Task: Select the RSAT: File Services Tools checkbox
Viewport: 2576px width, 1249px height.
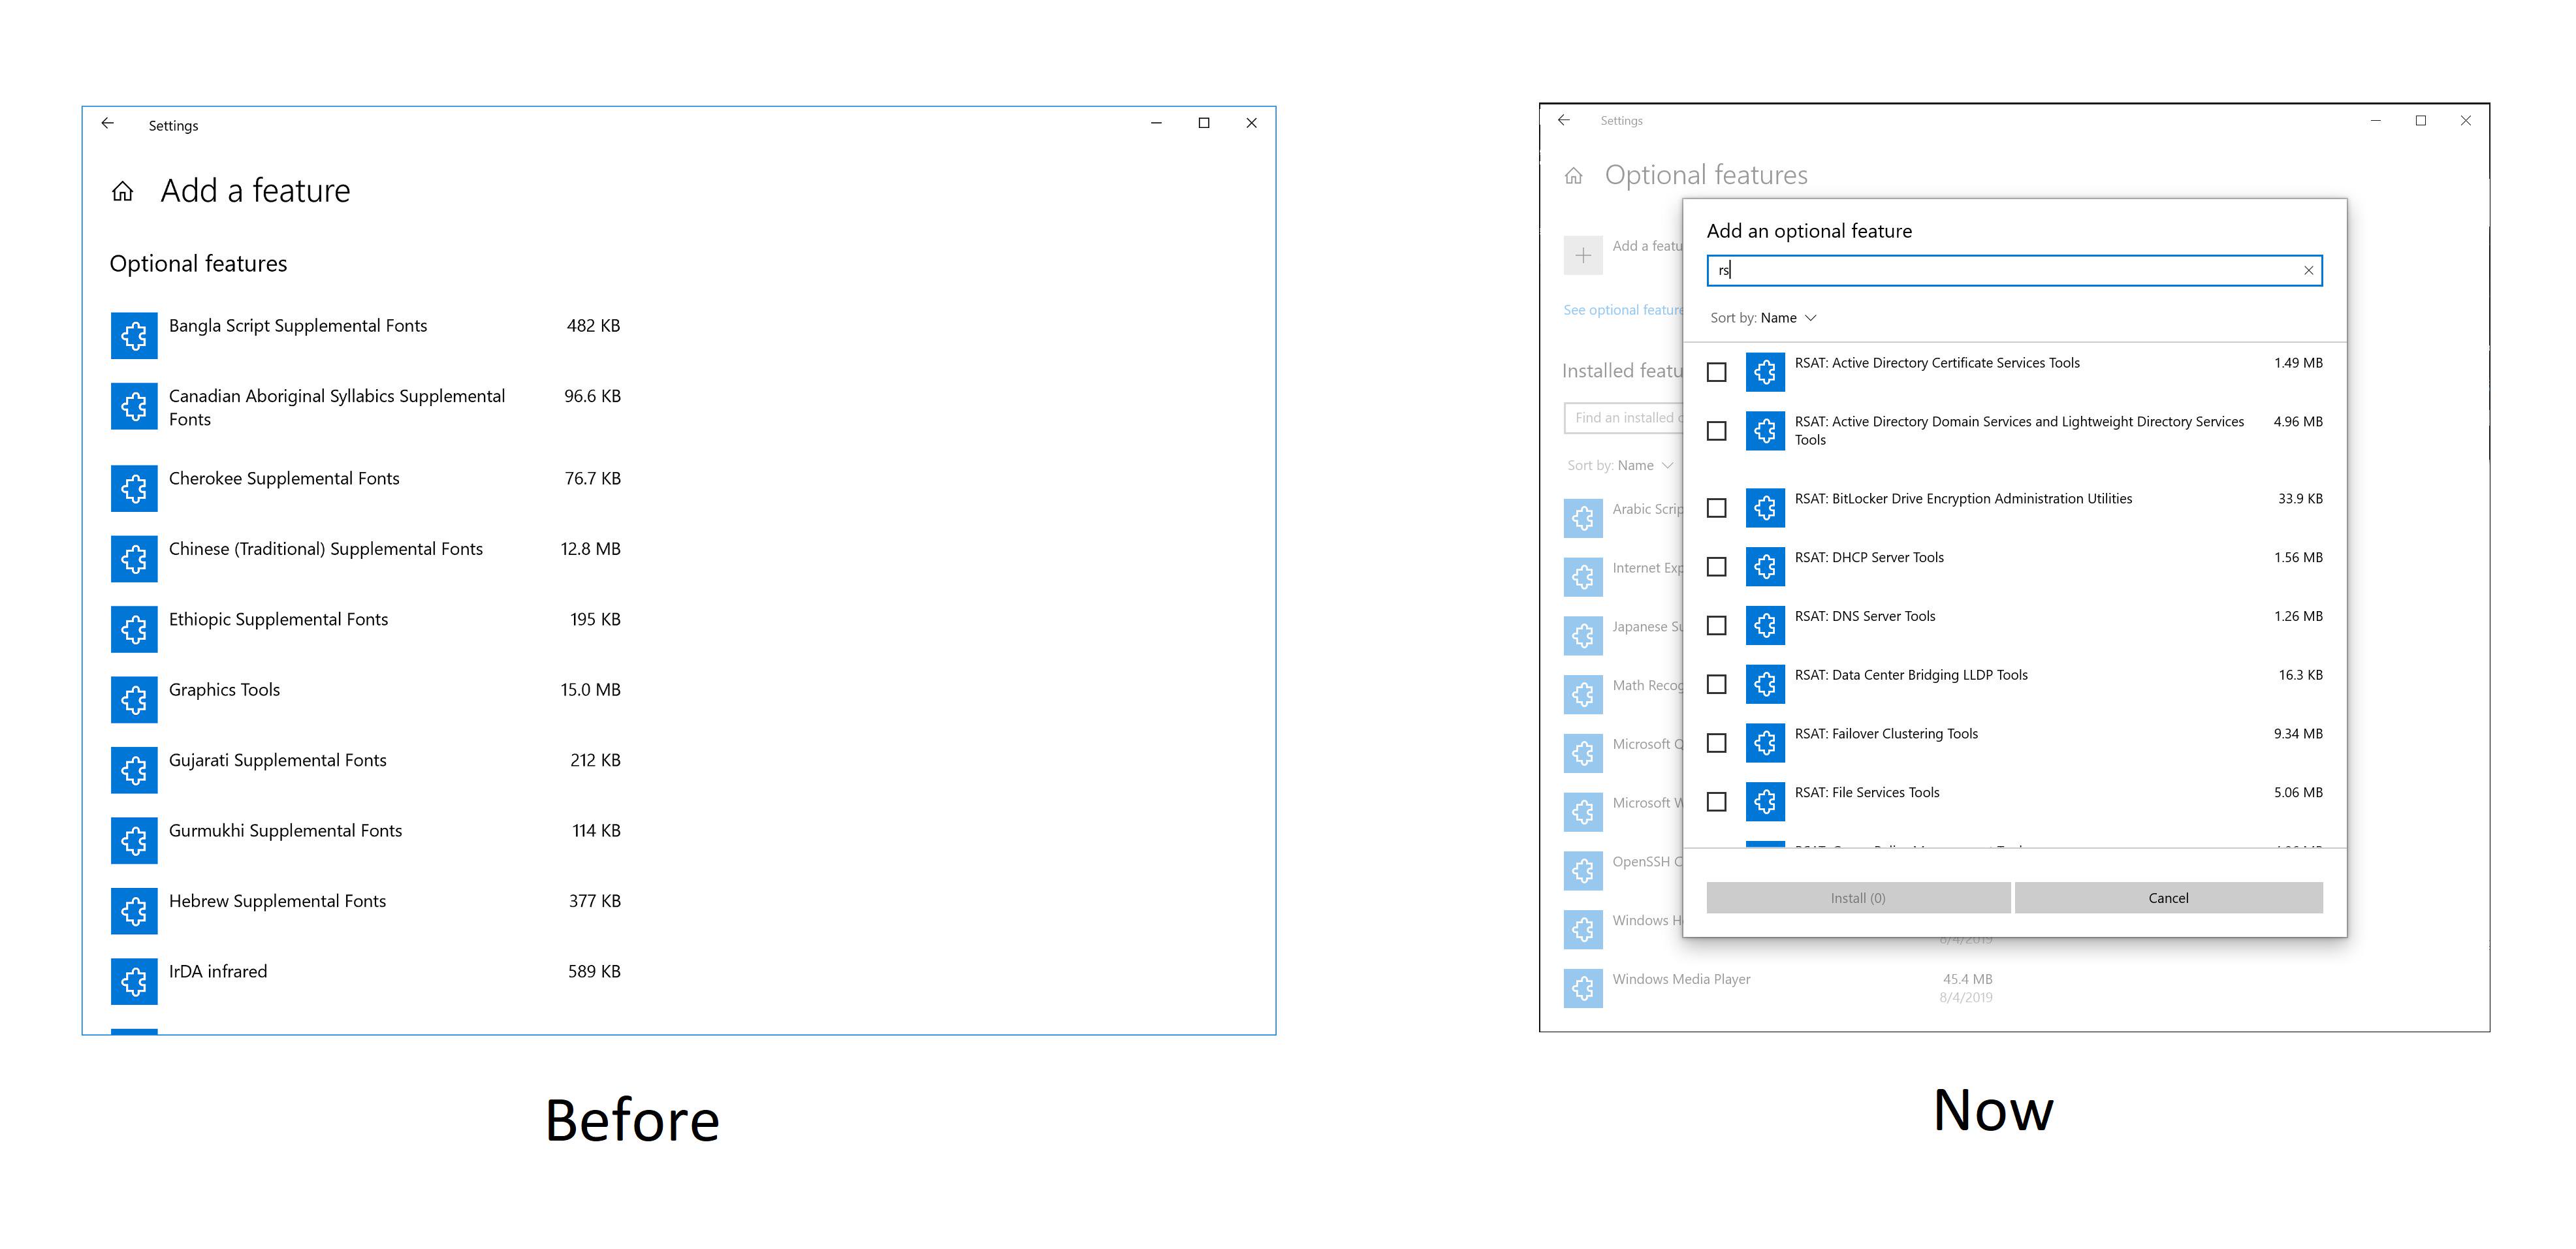Action: (1716, 802)
